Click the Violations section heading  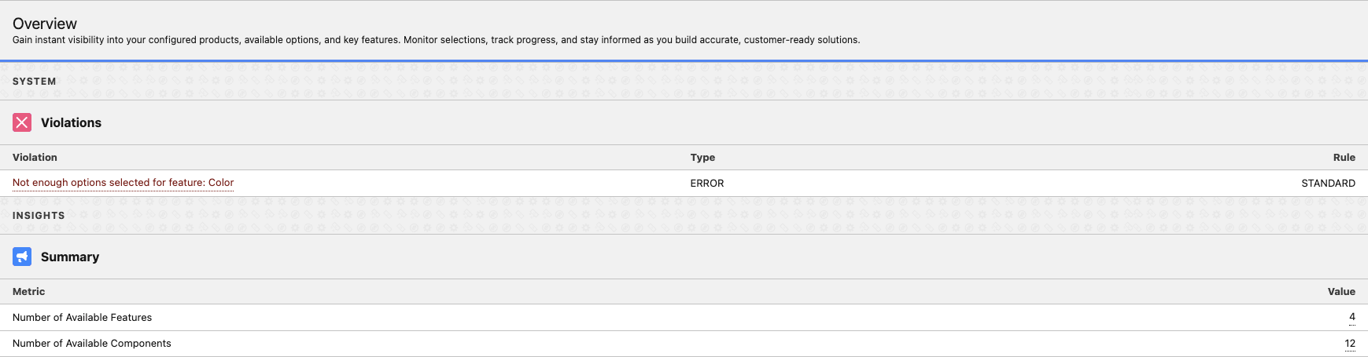point(71,122)
